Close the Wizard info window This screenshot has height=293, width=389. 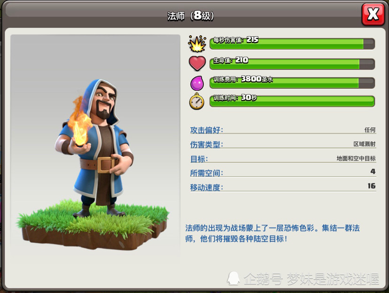(x=373, y=14)
